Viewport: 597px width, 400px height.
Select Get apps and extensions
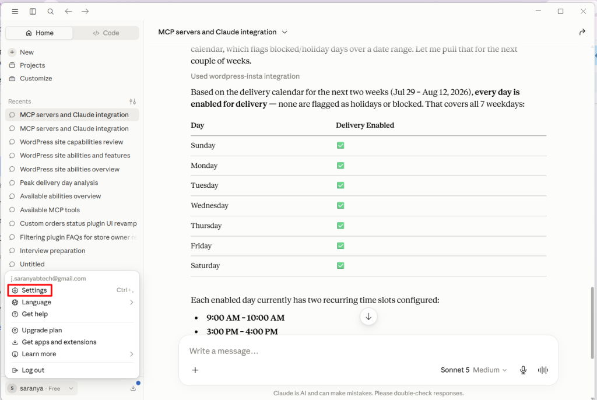[72, 342]
